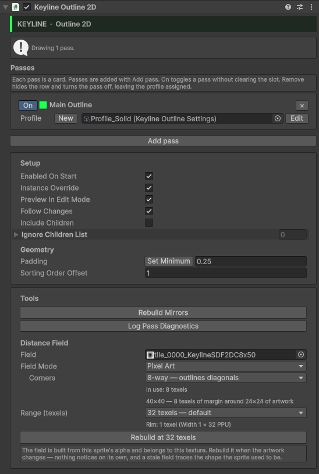The image size is (319, 474).
Task: Click the Profile_Solid asset icon
Action: 87,119
